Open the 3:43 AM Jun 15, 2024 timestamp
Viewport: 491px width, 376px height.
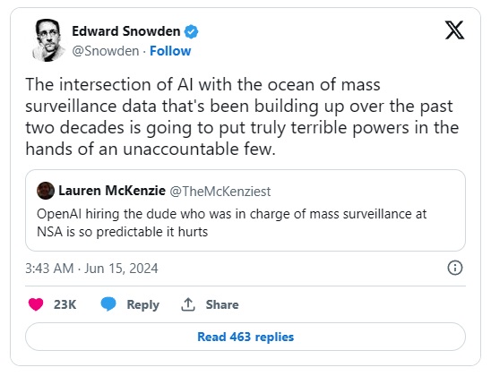point(91,269)
